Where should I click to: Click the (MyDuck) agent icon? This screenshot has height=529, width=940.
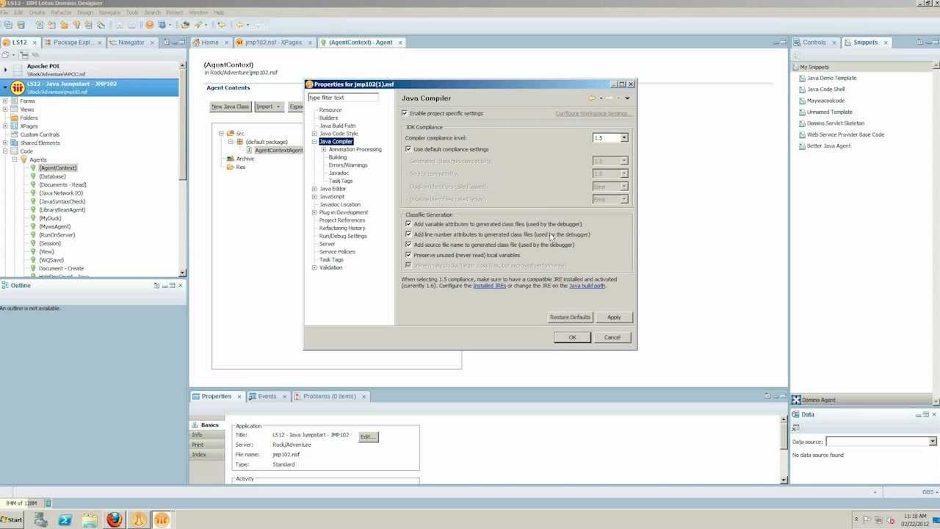pyautogui.click(x=33, y=218)
